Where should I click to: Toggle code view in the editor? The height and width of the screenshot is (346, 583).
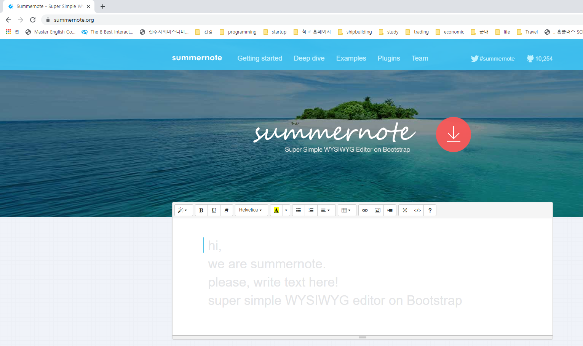(417, 210)
